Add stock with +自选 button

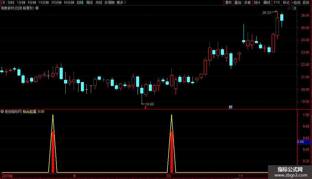coord(296,2)
